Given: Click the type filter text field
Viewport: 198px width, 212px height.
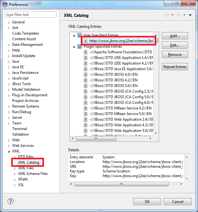Looking at the screenshot, I should (x=31, y=15).
